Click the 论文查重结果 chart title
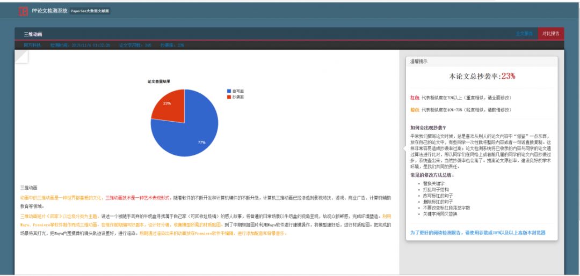The width and height of the screenshot is (580, 276). 158,81
